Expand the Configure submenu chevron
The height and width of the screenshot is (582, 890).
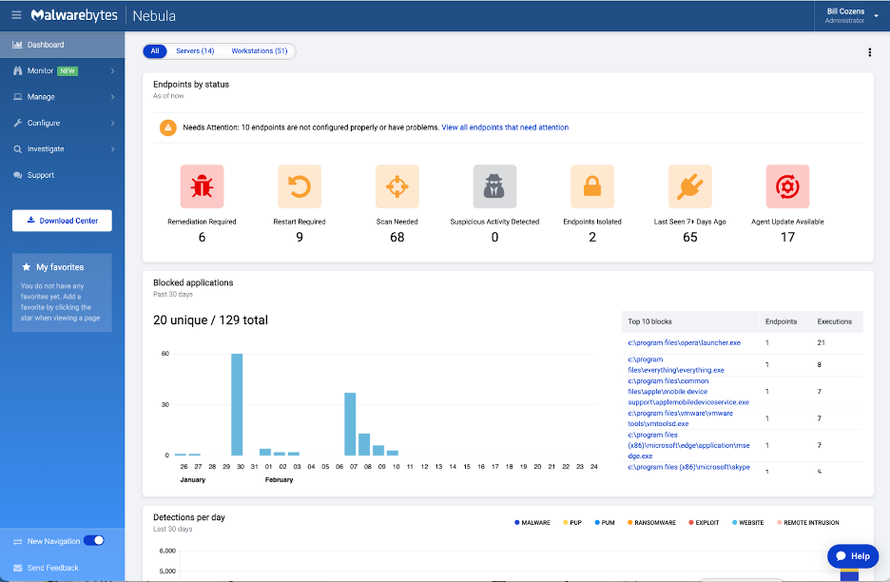click(x=112, y=124)
